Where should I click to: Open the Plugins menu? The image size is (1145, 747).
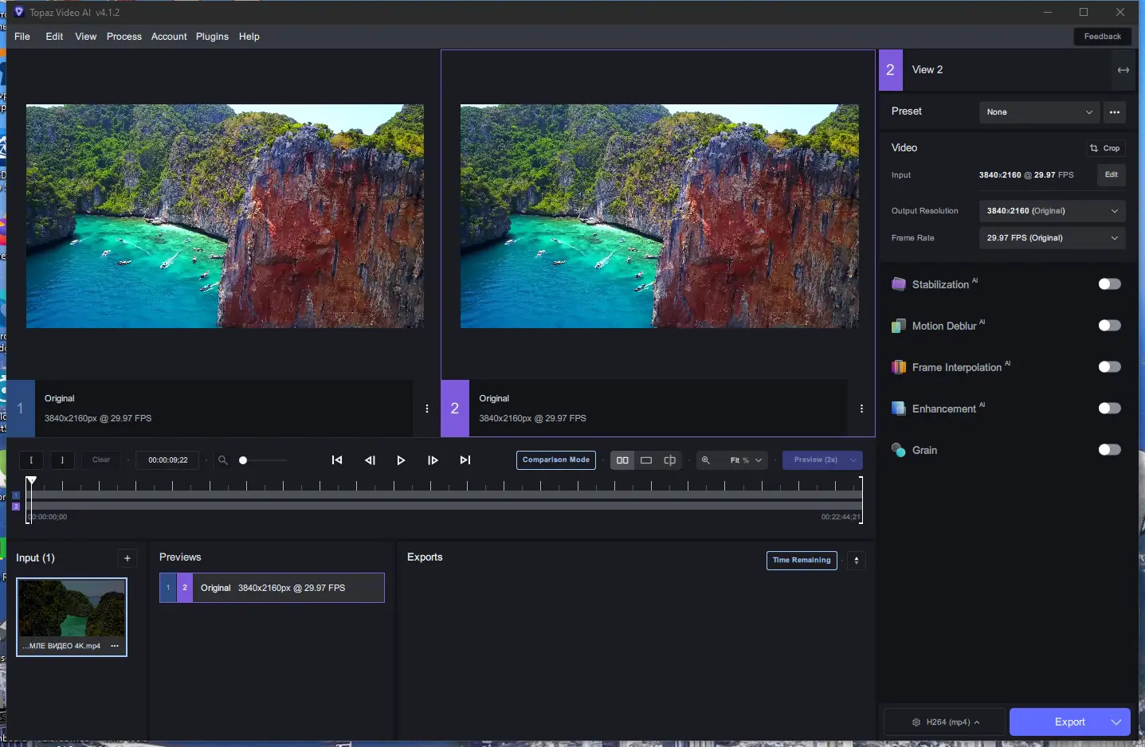coord(212,37)
